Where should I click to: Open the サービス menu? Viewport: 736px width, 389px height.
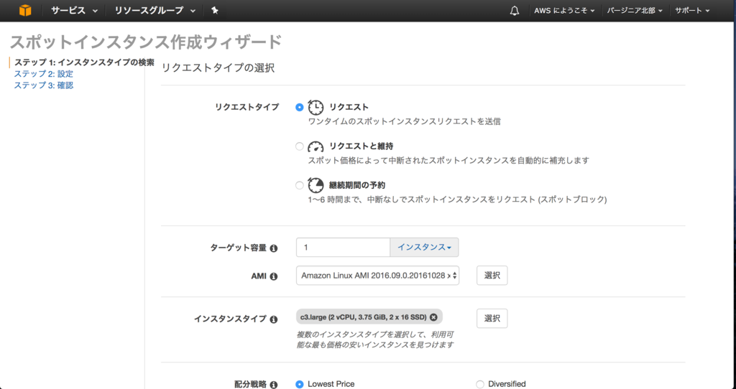coord(74,10)
